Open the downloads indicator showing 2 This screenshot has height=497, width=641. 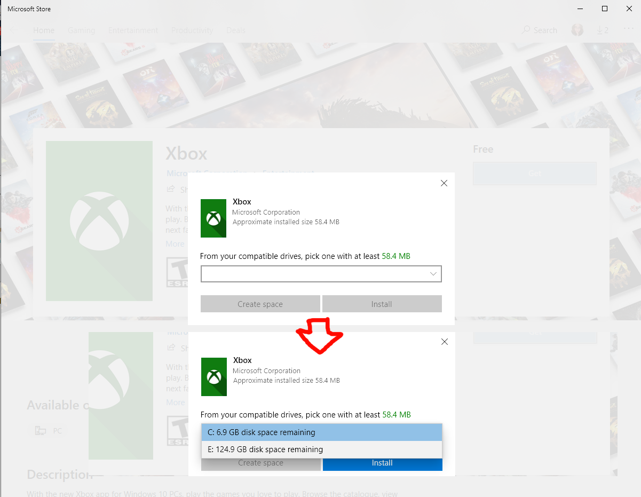point(603,30)
